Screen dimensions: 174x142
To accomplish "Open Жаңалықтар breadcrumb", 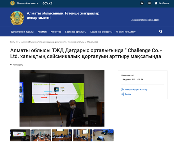I will [92, 42].
